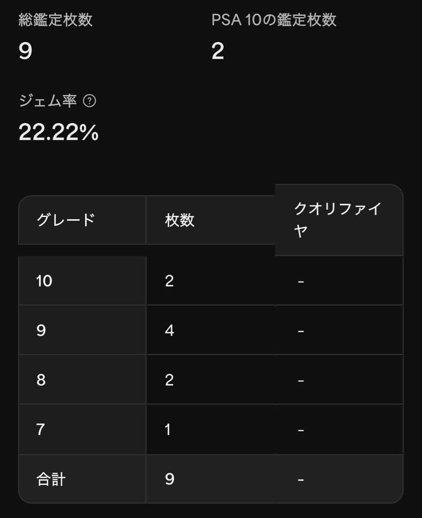Click the total count 9 in 合計 row
This screenshot has width=422, height=518.
[168, 478]
